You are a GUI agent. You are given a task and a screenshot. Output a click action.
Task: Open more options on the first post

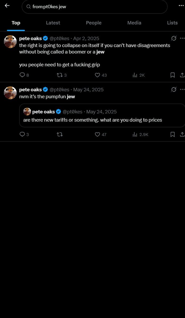182,38
